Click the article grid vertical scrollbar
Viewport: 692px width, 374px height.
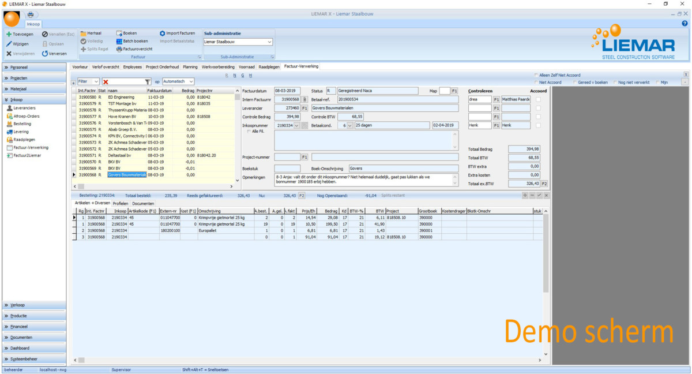tap(546, 283)
